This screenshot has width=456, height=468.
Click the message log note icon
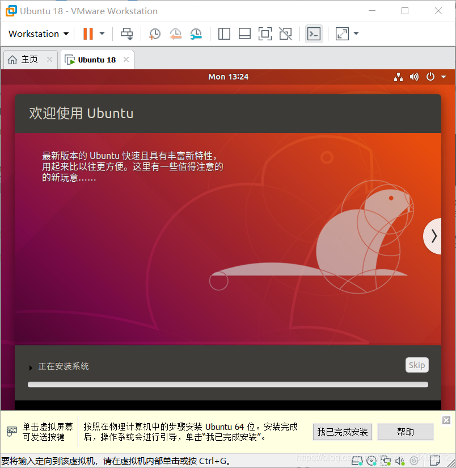point(435,461)
